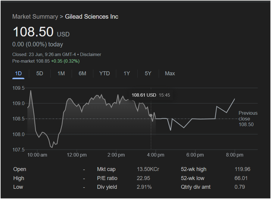Screen dimensions: 271x199
Task: Click the Open stat label
Action: click(20, 169)
